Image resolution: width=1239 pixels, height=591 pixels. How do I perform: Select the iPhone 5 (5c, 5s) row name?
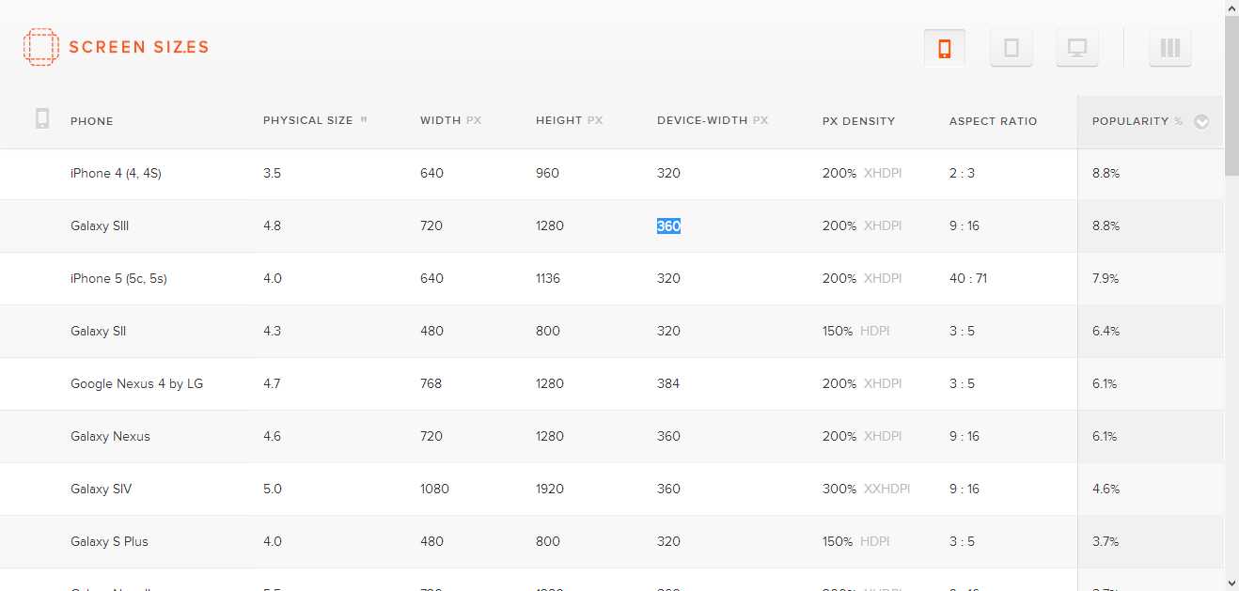pyautogui.click(x=118, y=278)
